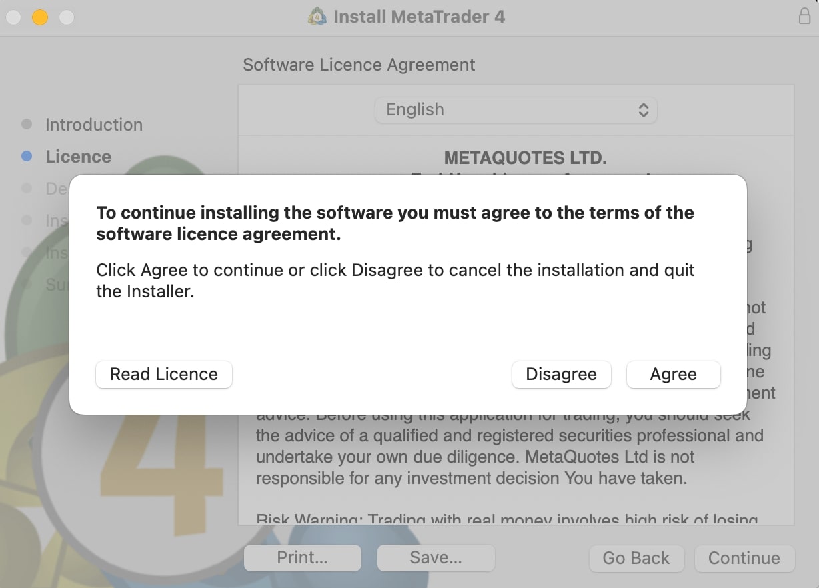This screenshot has height=588, width=819.
Task: Select the Introduction step in the sidebar
Action: point(94,125)
